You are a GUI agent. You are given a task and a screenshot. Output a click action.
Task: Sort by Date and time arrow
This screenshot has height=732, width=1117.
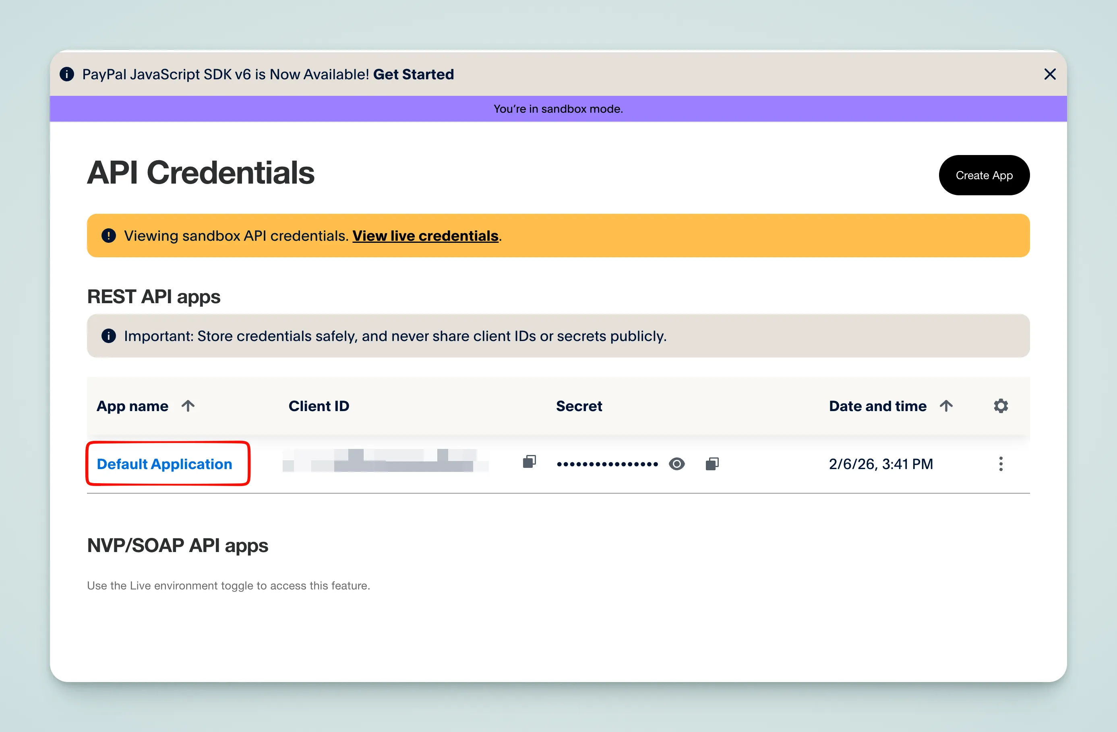tap(946, 406)
